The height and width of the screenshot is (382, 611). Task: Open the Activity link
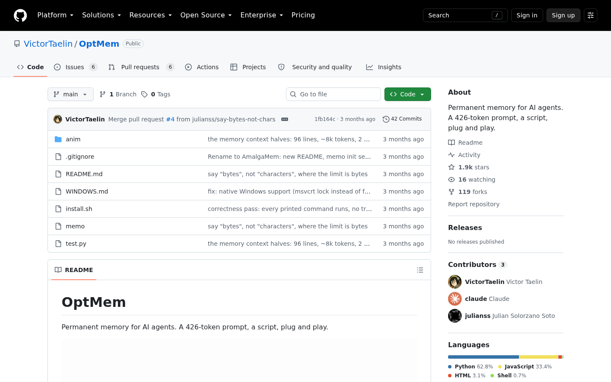pos(464,155)
